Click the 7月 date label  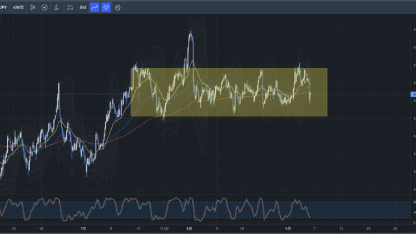pos(83,228)
